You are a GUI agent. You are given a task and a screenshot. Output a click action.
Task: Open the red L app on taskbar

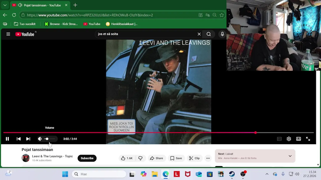click(177, 174)
